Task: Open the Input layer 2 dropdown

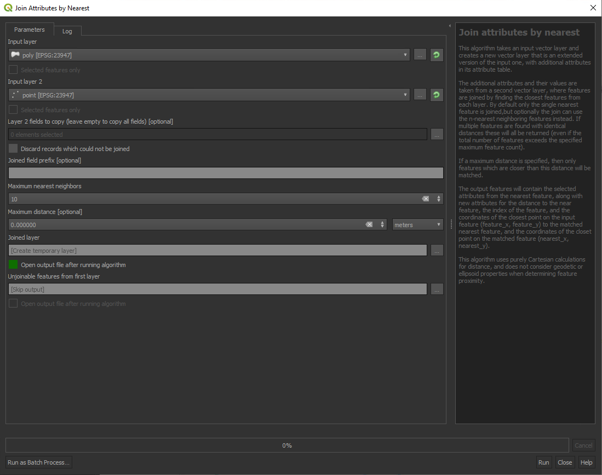Action: (404, 95)
